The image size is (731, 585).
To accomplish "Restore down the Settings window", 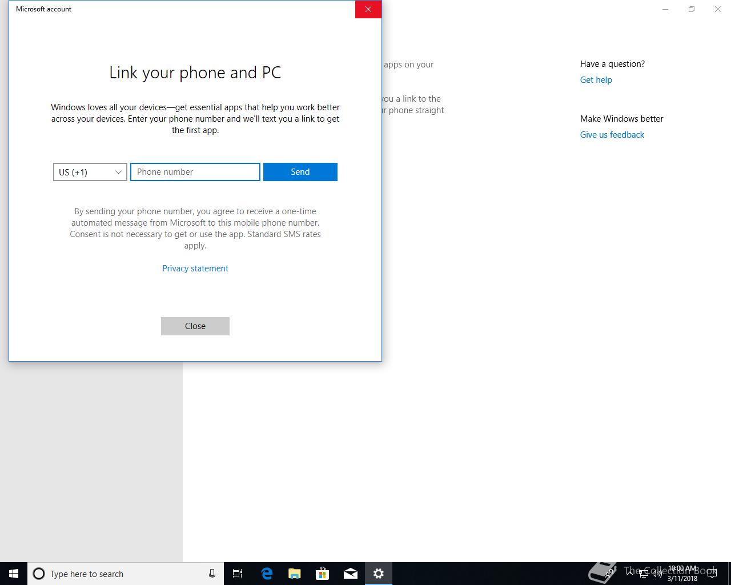I will click(692, 9).
